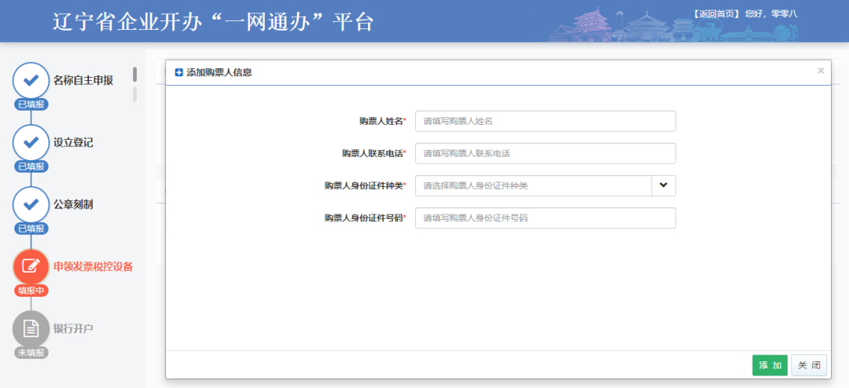Select the 申领发票税控设备 step label
This screenshot has height=388, width=849.
[93, 267]
